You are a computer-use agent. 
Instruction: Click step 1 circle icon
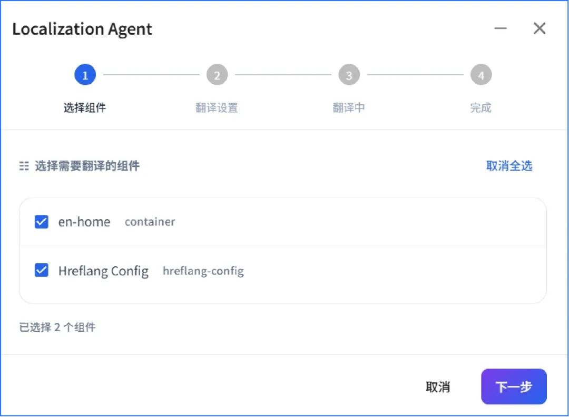pos(85,75)
